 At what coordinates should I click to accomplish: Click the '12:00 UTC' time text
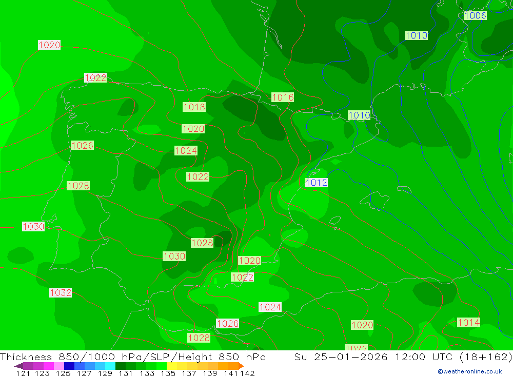(x=424, y=357)
